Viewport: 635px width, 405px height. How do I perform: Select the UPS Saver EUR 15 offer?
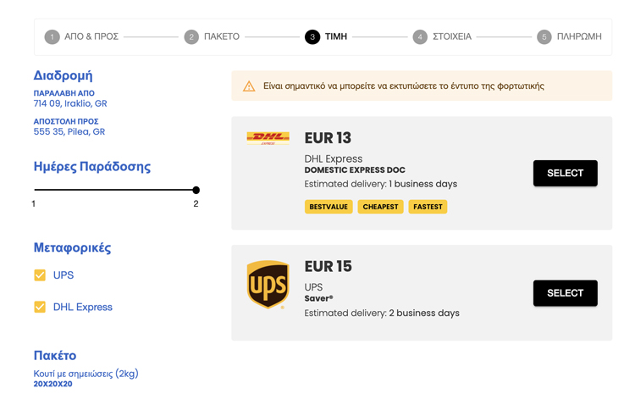(x=565, y=292)
